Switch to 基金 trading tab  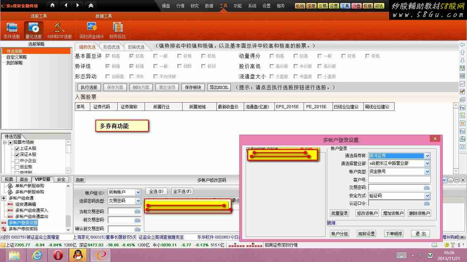click(x=24, y=179)
